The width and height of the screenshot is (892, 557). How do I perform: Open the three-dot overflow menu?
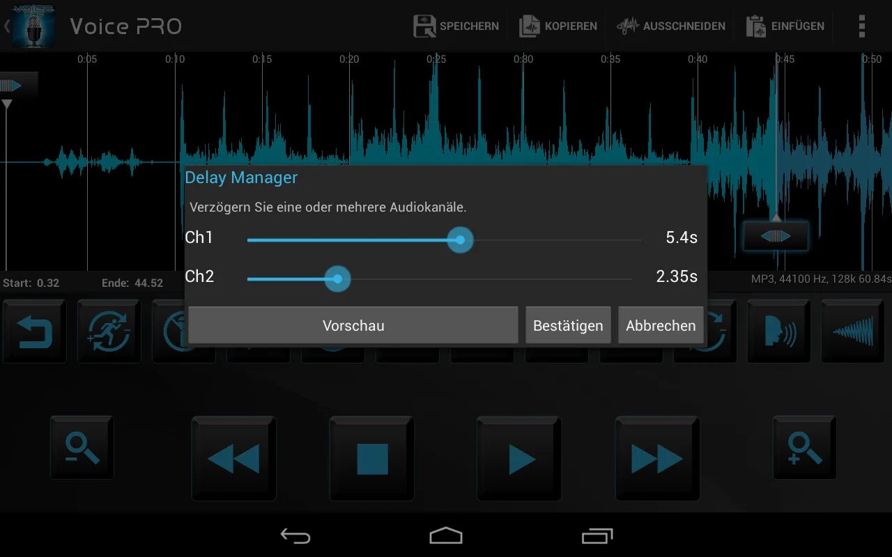click(x=862, y=26)
